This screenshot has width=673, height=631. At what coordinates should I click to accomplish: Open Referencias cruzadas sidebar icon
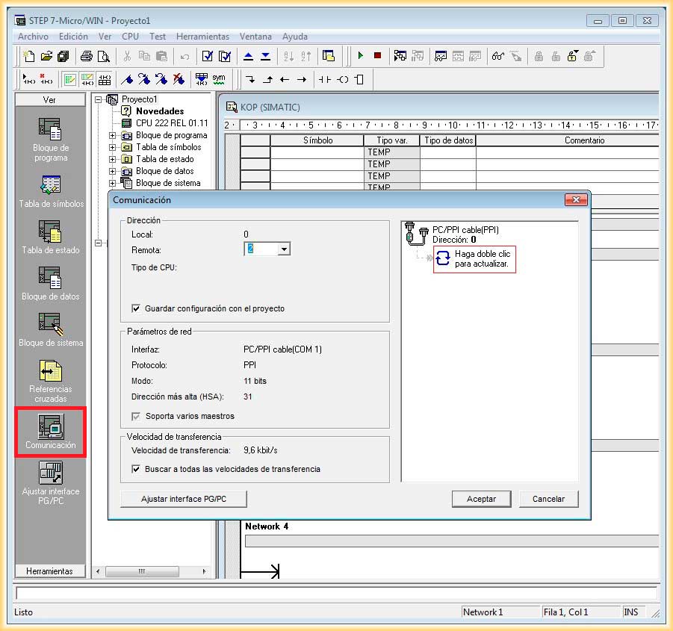[x=51, y=372]
